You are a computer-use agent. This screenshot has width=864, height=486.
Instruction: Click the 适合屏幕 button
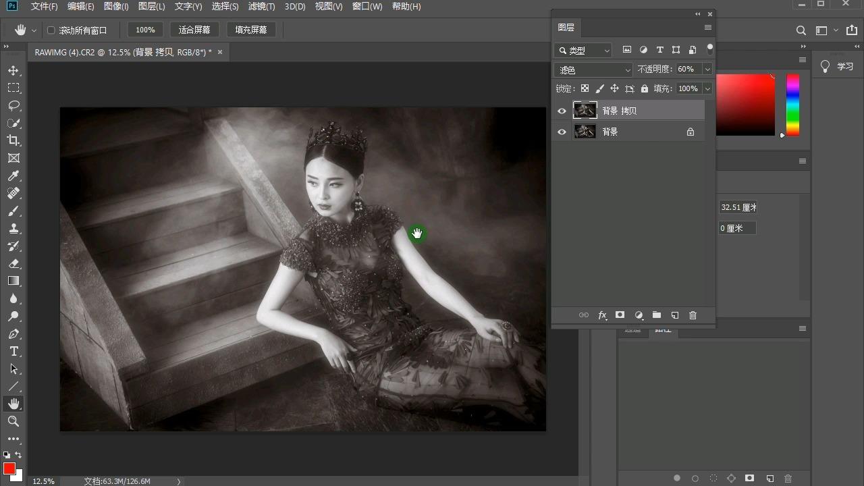(x=194, y=30)
